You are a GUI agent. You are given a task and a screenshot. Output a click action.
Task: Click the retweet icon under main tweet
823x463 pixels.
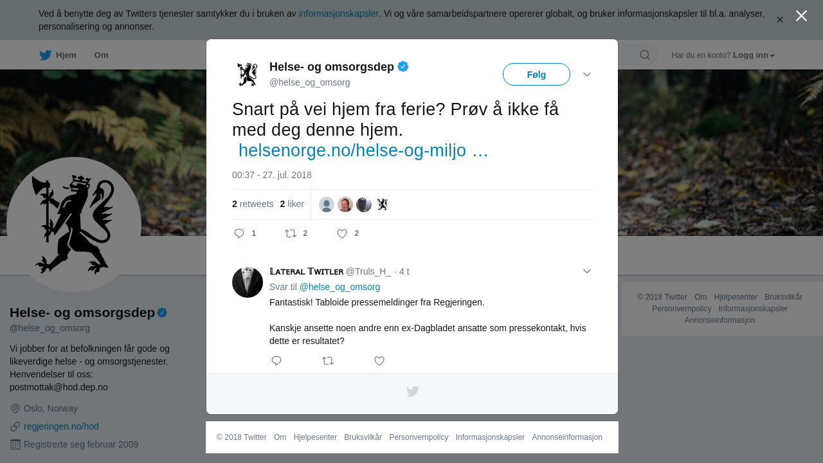(291, 233)
